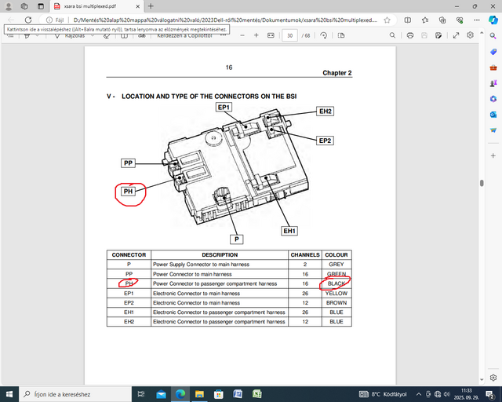This screenshot has width=502, height=402.
Task: Click the browser back arrow
Action: [x=9, y=21]
